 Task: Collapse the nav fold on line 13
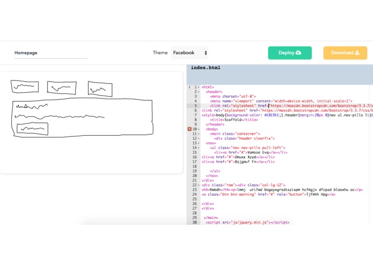coord(199,143)
